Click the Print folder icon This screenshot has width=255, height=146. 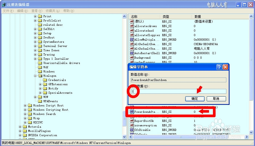pos(40,16)
